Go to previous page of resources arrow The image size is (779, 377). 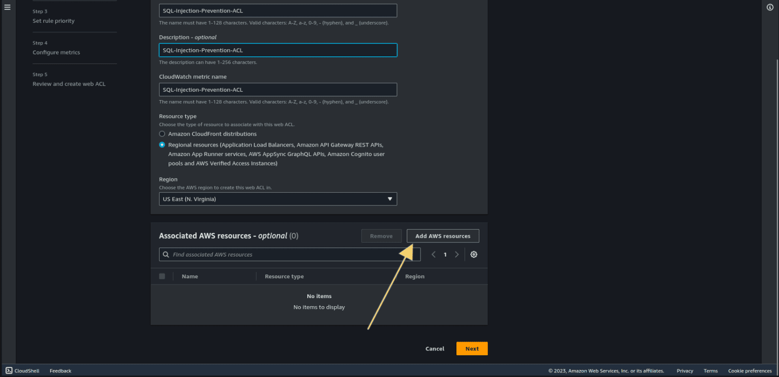click(x=434, y=255)
